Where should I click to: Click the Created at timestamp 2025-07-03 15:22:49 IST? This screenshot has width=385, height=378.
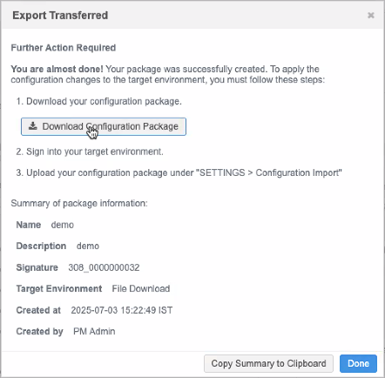point(122,310)
